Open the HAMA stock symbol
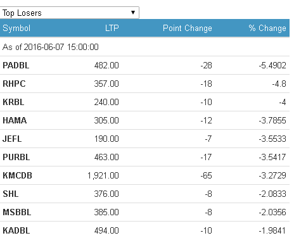Viewport: 294px width, 238px height. (15, 120)
